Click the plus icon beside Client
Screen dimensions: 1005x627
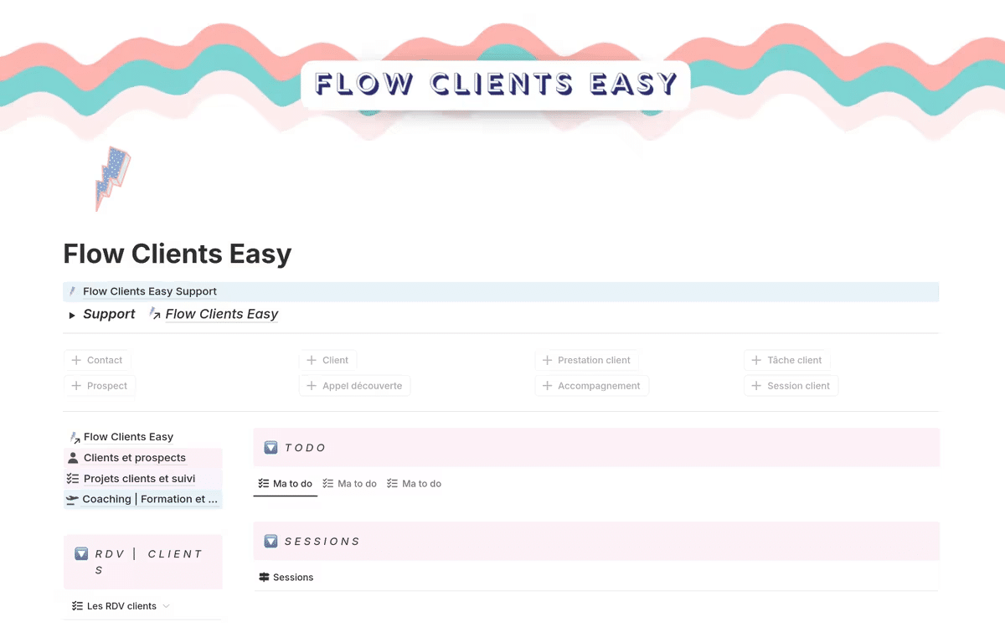[312, 360]
